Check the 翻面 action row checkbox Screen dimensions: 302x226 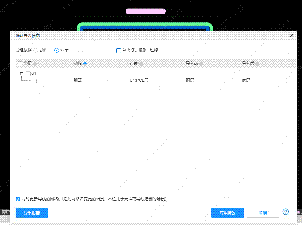[35, 80]
